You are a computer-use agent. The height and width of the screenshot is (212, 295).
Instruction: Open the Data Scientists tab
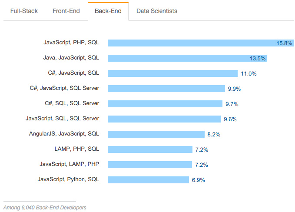point(157,11)
